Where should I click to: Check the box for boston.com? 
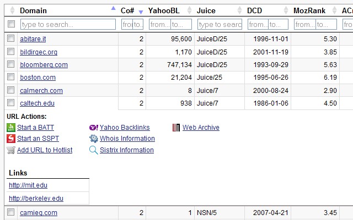click(x=10, y=77)
